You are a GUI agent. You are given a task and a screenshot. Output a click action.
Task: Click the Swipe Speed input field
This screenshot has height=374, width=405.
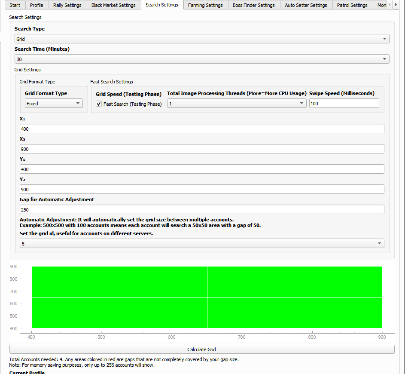coord(344,104)
